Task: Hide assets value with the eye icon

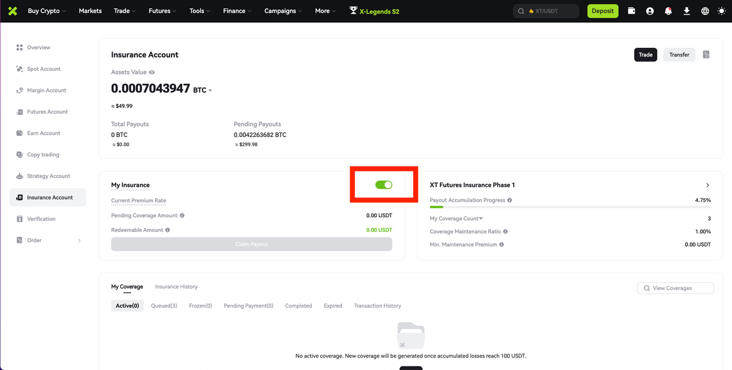Action: click(x=152, y=73)
